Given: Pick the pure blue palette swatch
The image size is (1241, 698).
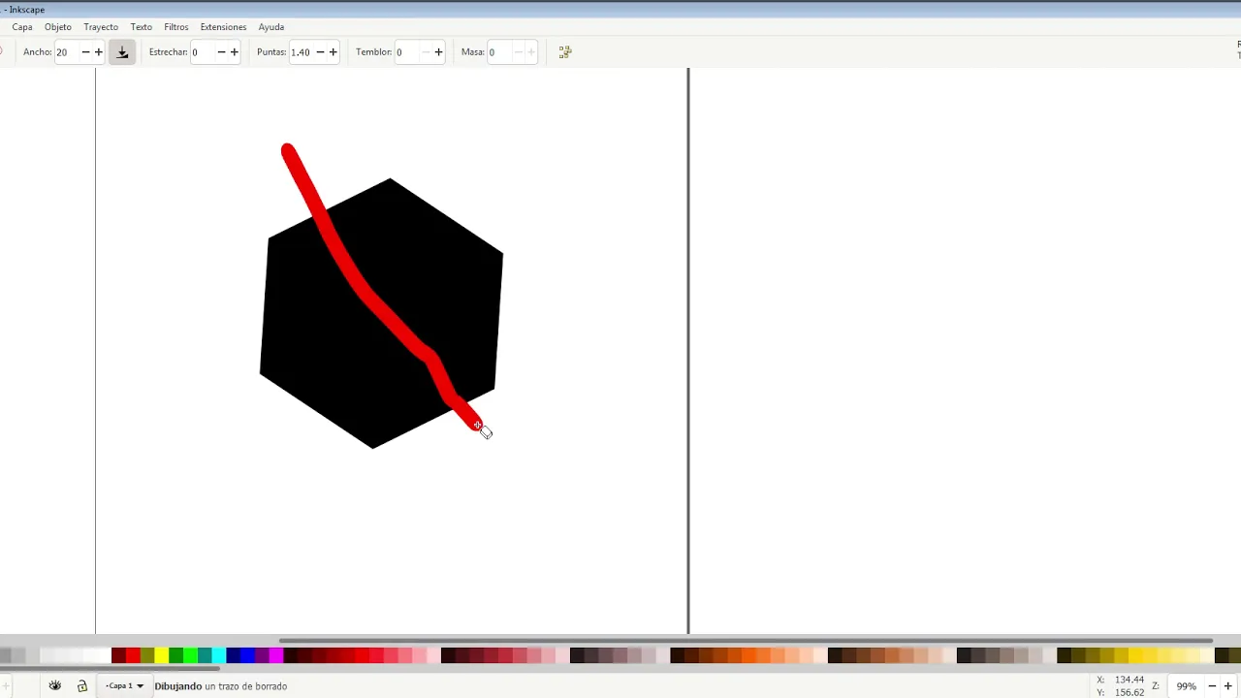Looking at the screenshot, I should point(247,655).
